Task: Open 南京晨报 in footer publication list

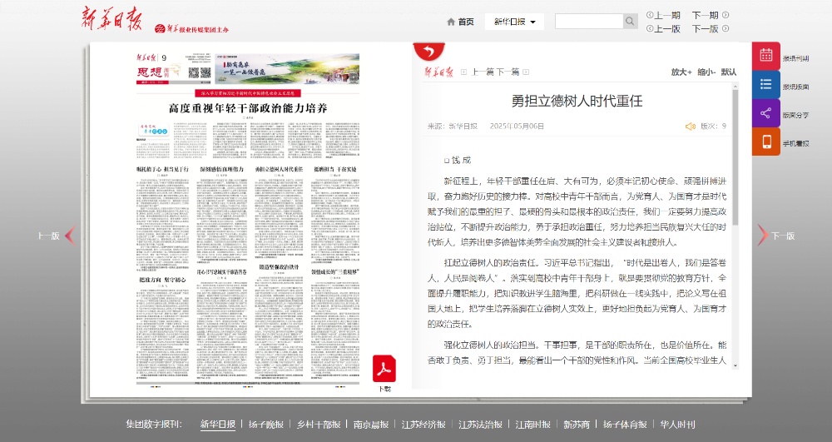Action: click(x=369, y=425)
